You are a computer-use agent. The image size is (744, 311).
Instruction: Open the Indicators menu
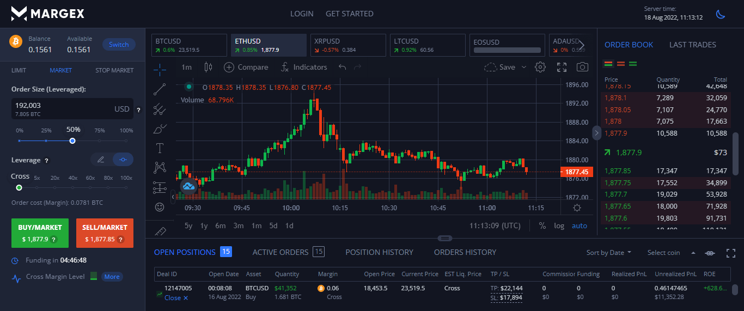304,67
